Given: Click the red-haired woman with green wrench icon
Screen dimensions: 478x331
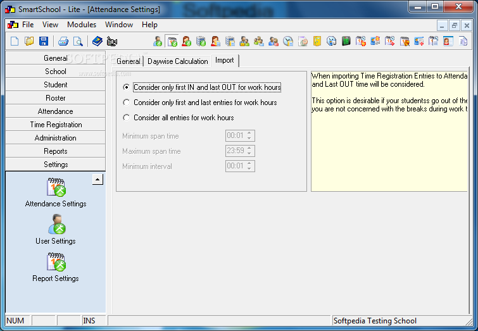Looking at the screenshot, I should tap(186, 41).
